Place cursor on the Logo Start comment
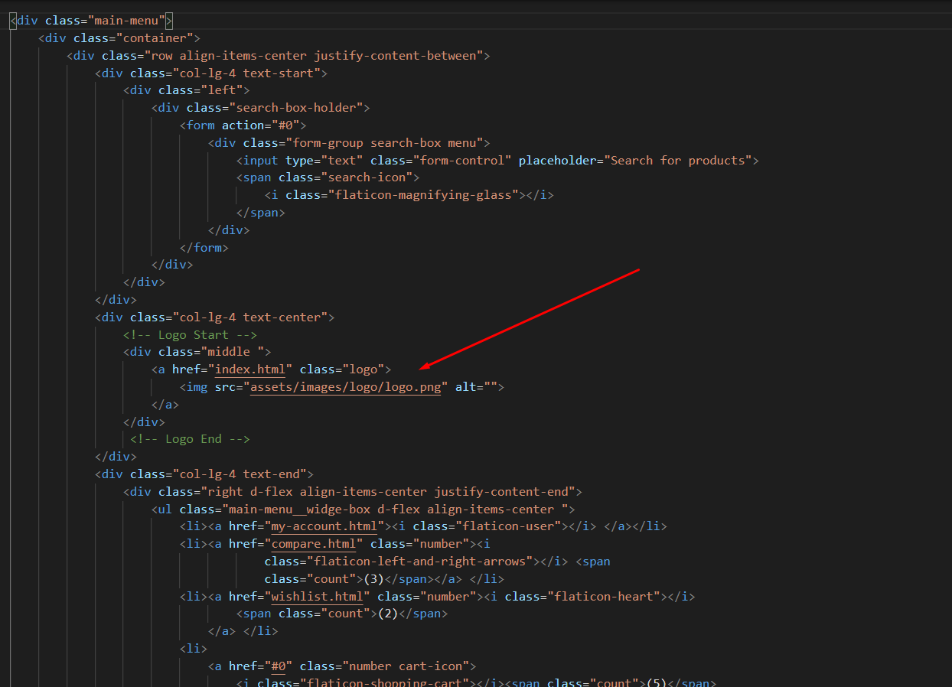Screen dimensions: 952x687 tap(190, 335)
